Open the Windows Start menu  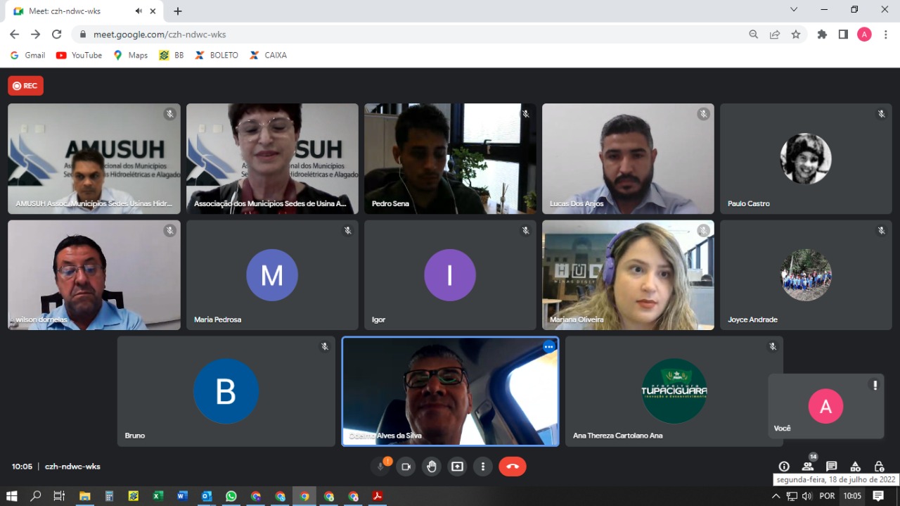pyautogui.click(x=11, y=496)
